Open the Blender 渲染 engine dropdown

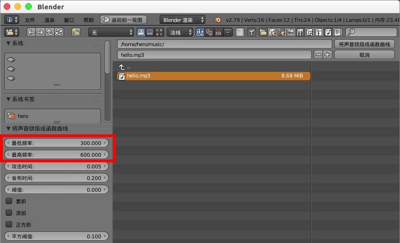pos(182,20)
